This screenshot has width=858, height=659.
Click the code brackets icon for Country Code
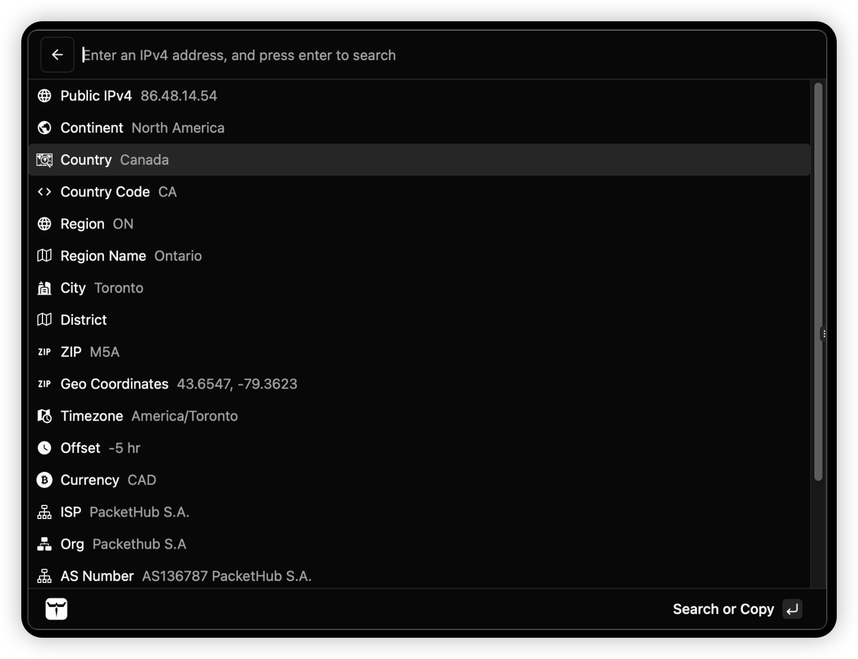tap(44, 192)
